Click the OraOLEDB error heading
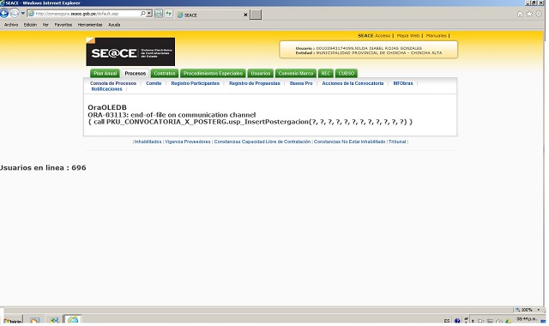Viewport: 549px width, 326px height. 107,107
